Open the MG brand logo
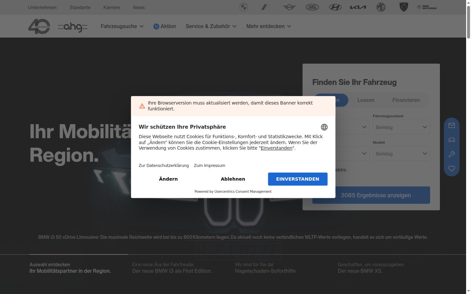The width and height of the screenshot is (471, 294). [x=381, y=7]
